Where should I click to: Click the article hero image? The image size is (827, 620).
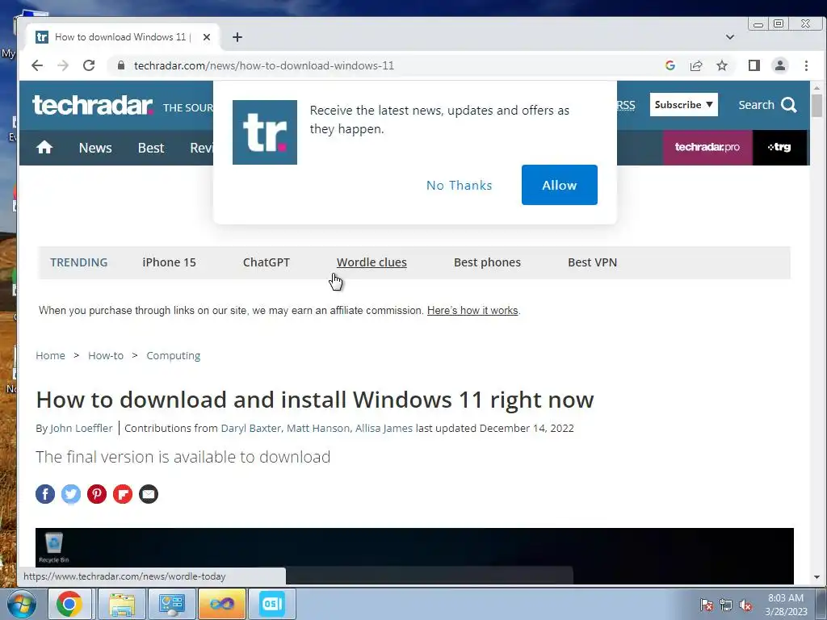(414, 555)
